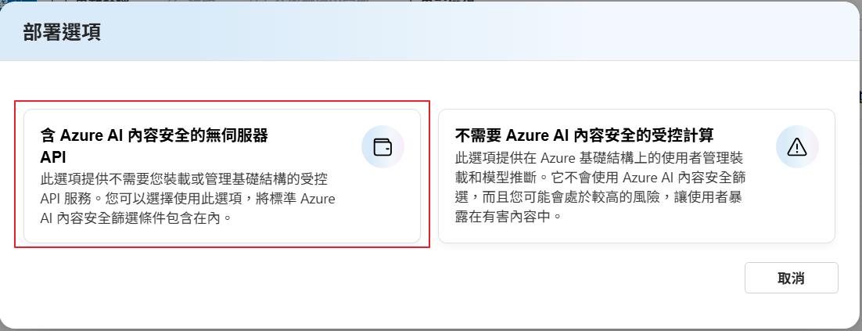
Task: Click the 部署選項 dialog title
Action: pyautogui.click(x=62, y=33)
